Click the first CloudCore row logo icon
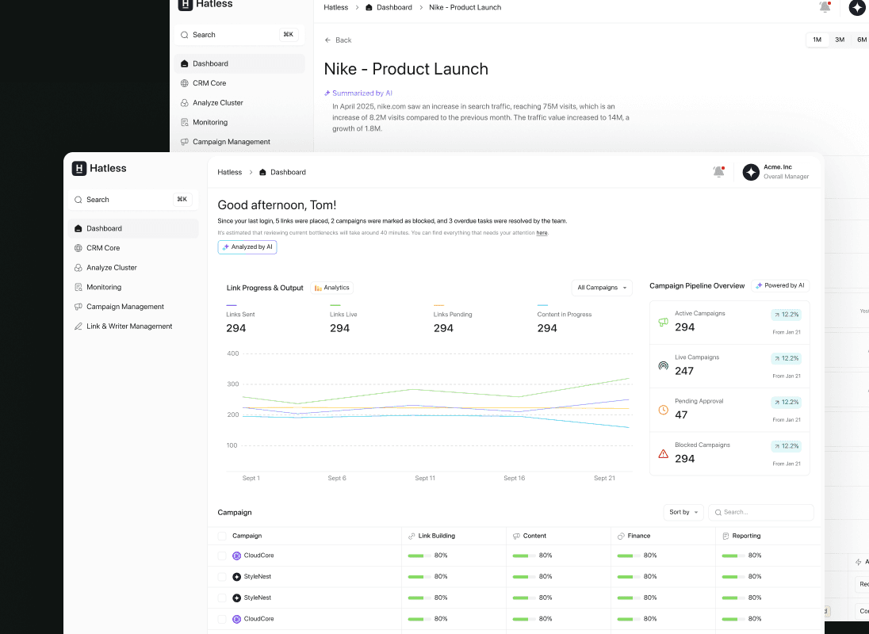869x634 pixels. (x=236, y=556)
